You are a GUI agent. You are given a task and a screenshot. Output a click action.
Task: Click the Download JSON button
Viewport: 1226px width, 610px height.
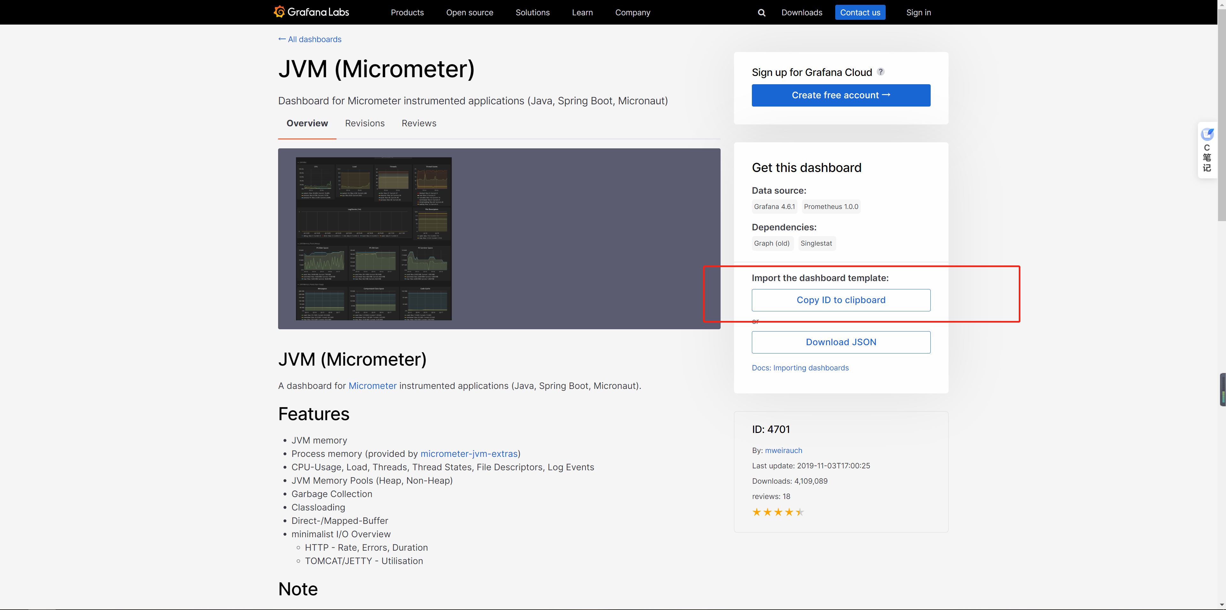[841, 342]
